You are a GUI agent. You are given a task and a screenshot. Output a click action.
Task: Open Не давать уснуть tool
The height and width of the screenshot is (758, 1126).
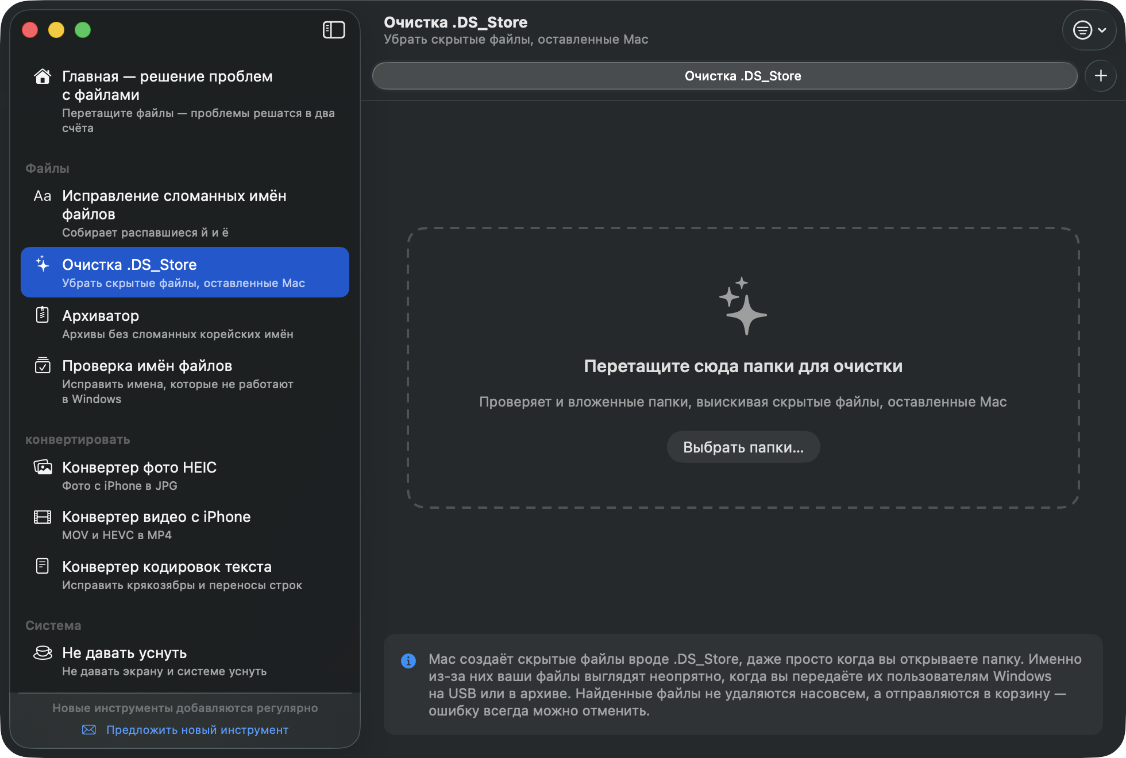[185, 661]
